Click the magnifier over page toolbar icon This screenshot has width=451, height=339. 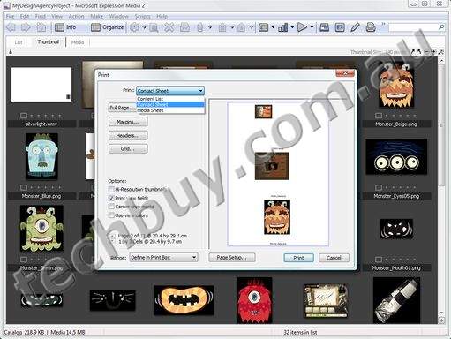coord(154,27)
